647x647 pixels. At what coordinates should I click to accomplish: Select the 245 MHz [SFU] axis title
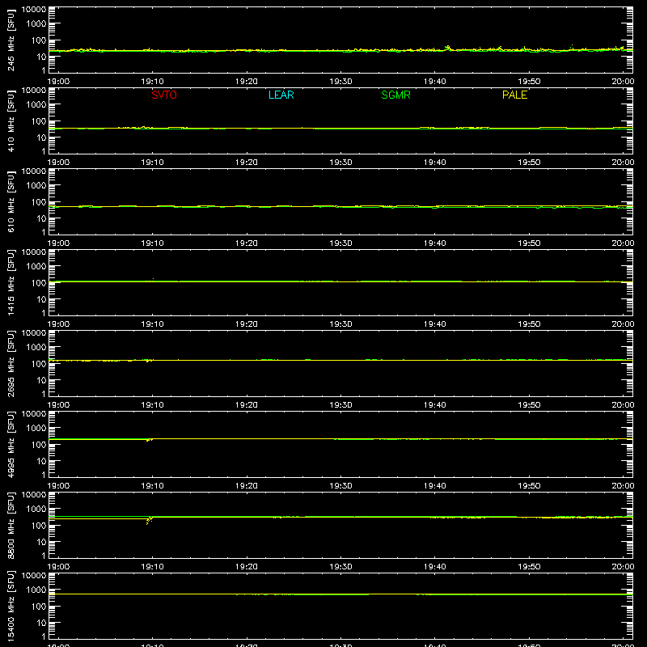click(x=11, y=40)
